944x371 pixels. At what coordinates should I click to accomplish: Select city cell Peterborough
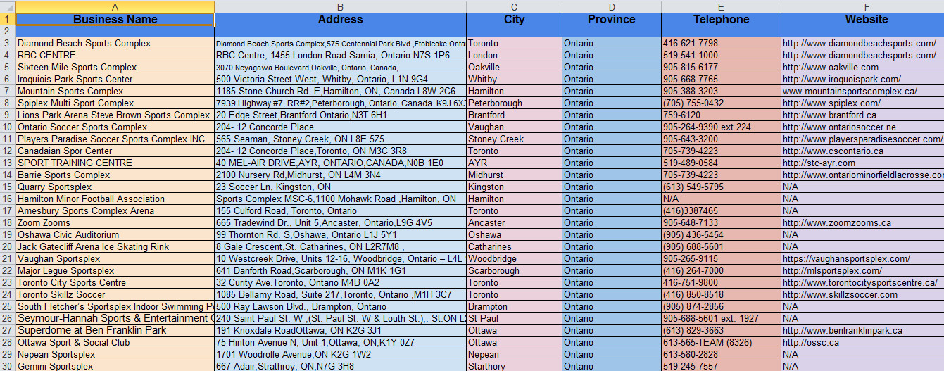[x=515, y=103]
